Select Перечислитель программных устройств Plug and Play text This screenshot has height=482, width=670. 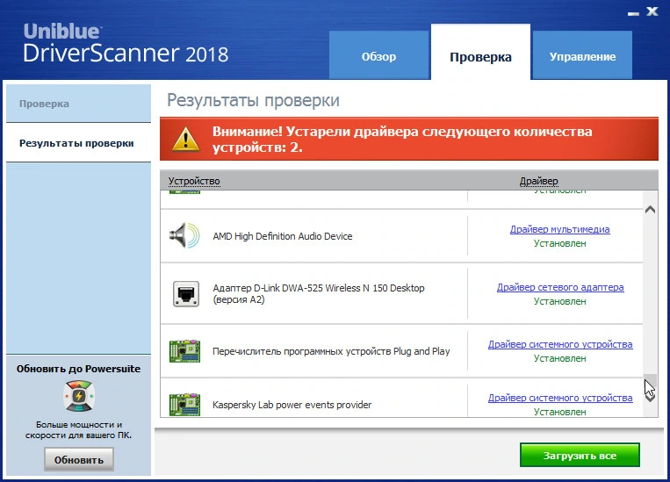(331, 351)
